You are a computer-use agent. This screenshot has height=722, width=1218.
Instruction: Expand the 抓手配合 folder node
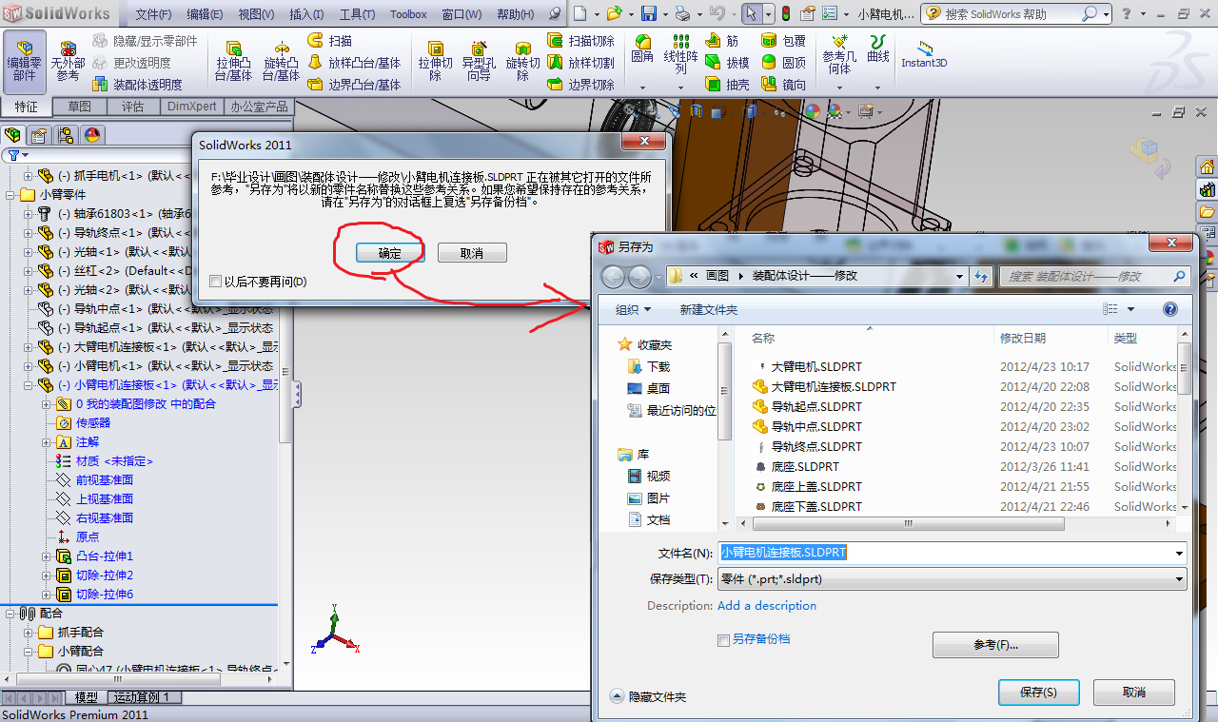[x=28, y=633]
